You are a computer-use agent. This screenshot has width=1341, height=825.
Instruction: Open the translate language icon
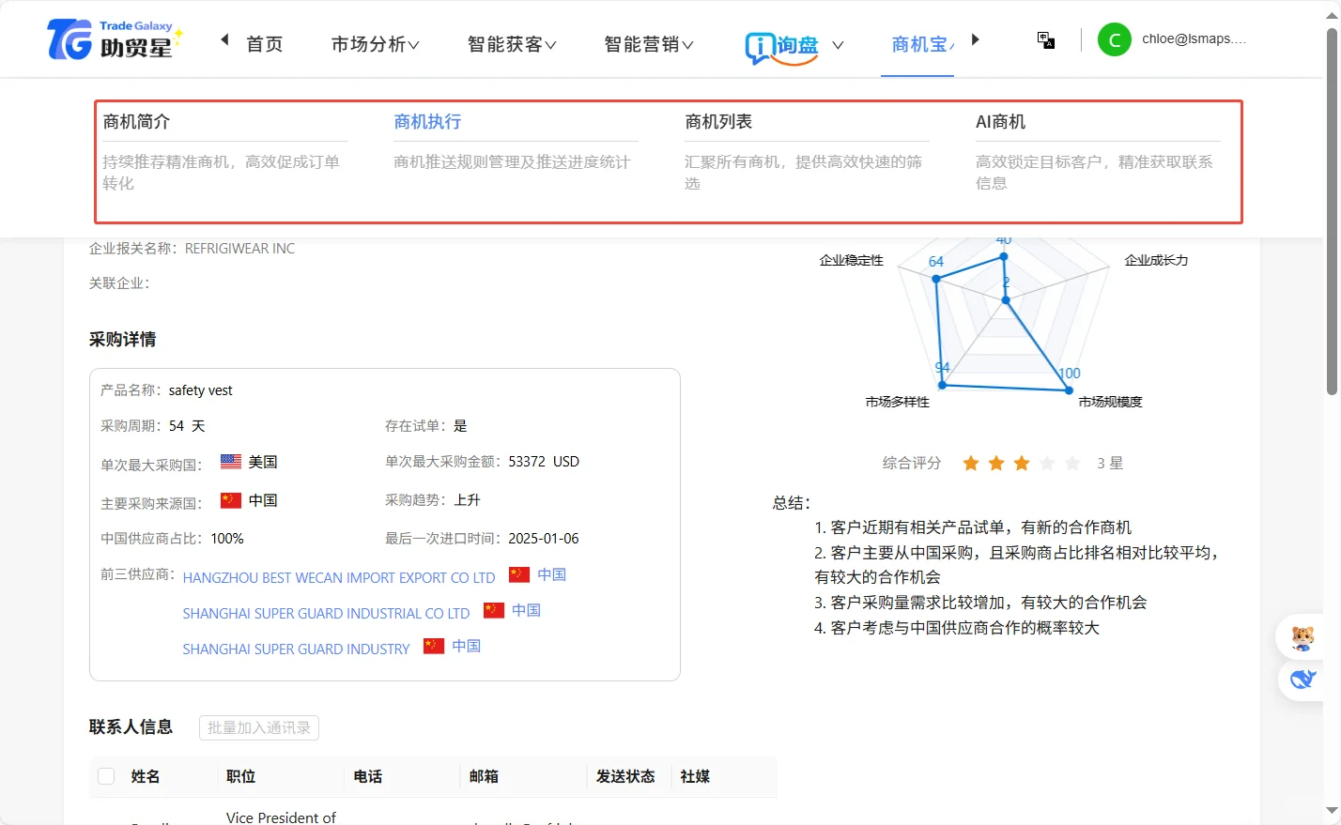pos(1045,39)
